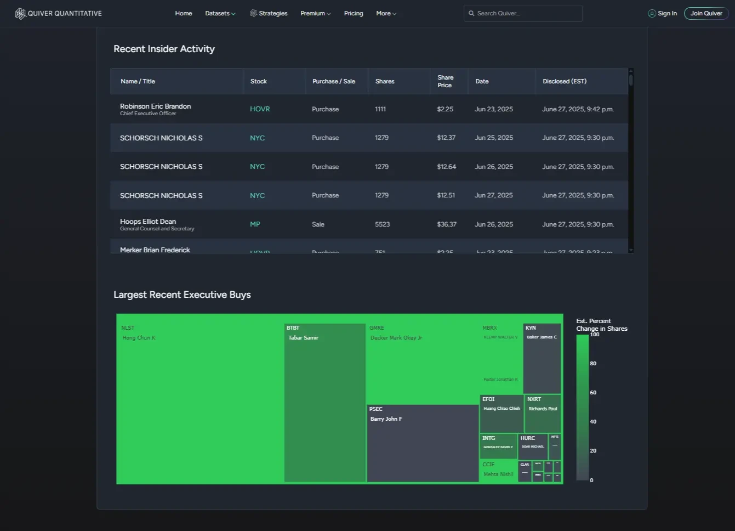735x531 pixels.
Task: Go to the Home page
Action: (184, 13)
